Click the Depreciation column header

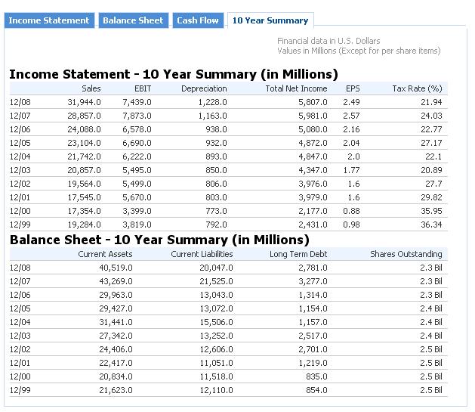[204, 88]
